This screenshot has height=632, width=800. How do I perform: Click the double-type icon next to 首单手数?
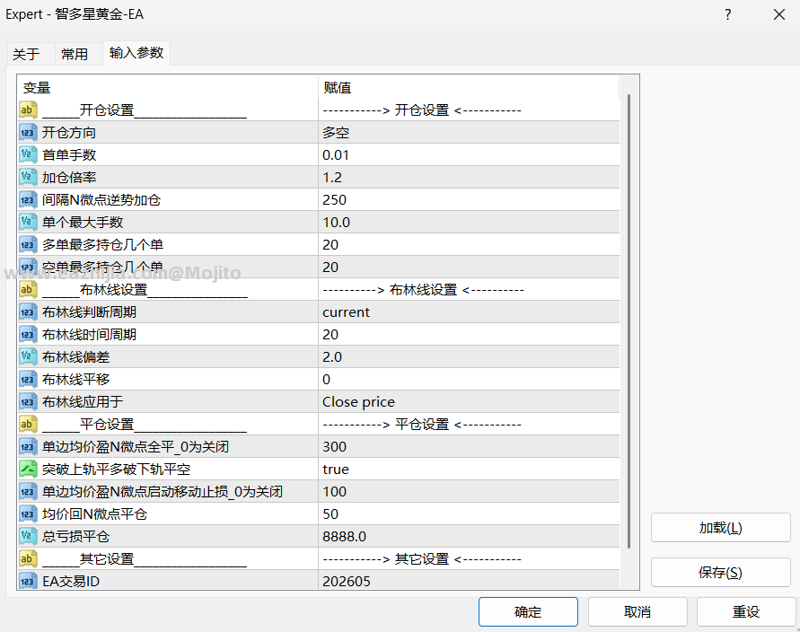coord(28,155)
